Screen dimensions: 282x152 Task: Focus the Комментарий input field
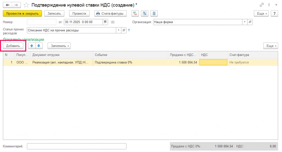pos(77,146)
